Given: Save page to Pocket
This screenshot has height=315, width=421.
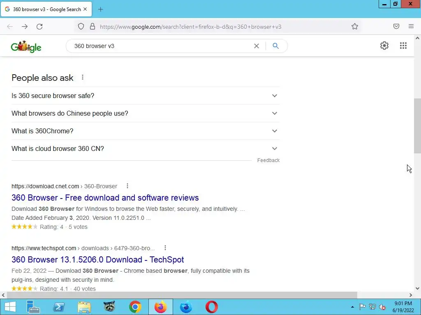Looking at the screenshot, I should point(396,26).
